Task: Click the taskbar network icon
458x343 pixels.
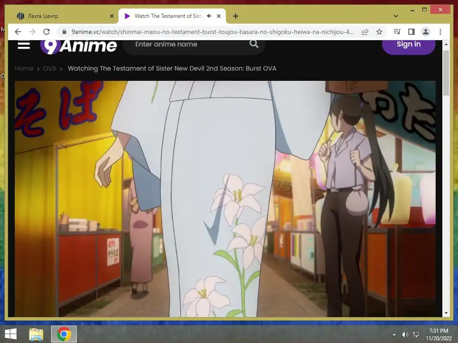Action: coord(416,335)
